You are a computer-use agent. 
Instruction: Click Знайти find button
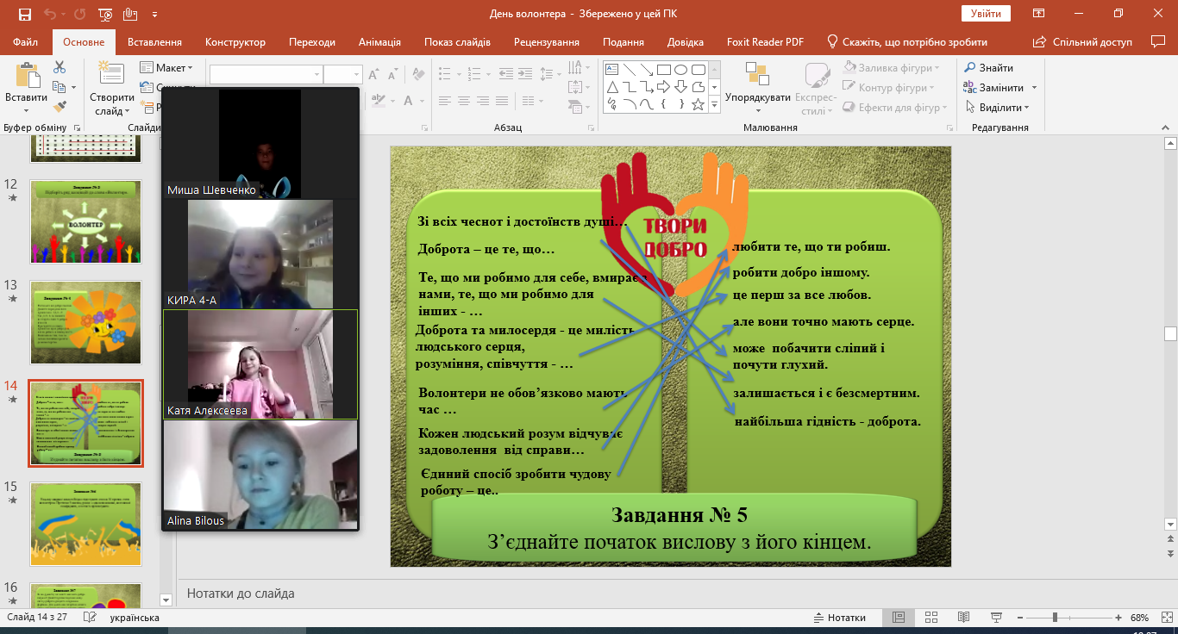pos(988,68)
